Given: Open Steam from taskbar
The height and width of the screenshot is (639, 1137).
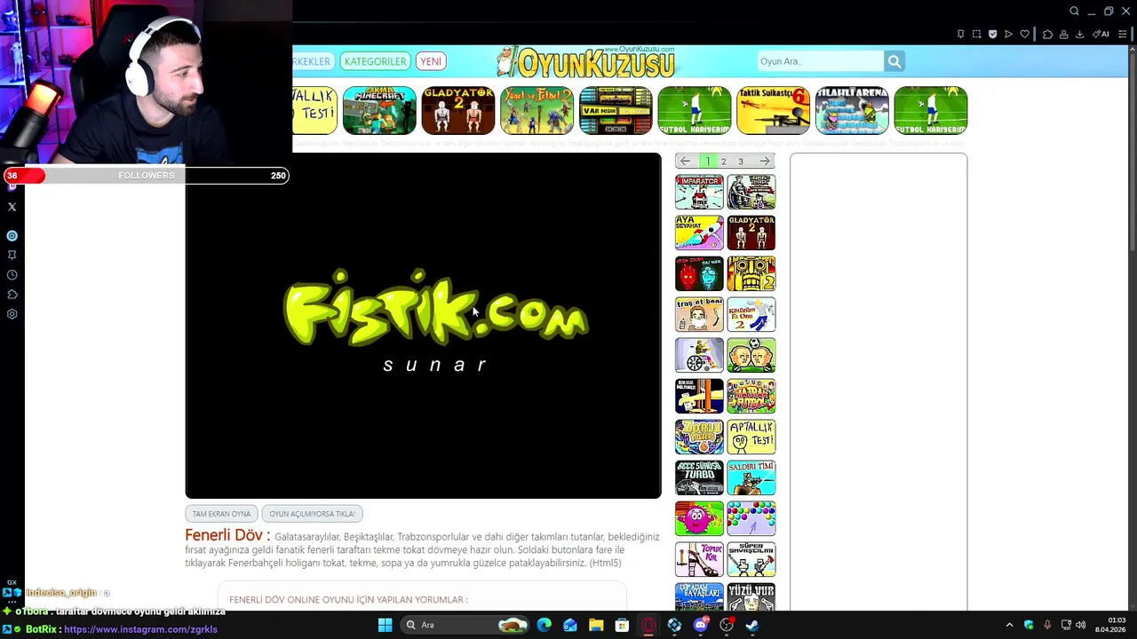Looking at the screenshot, I should pos(751,625).
